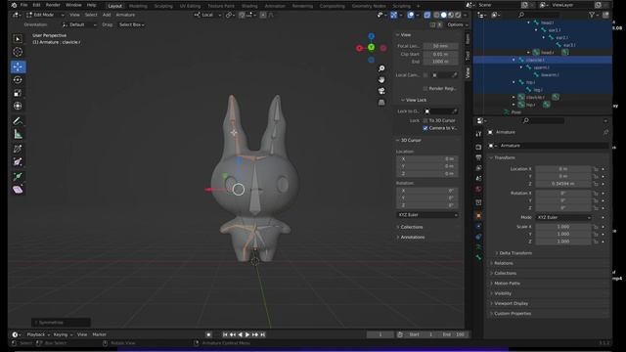Click the Focal Length 50 mm field
The height and width of the screenshot is (352, 626).
tap(441, 46)
